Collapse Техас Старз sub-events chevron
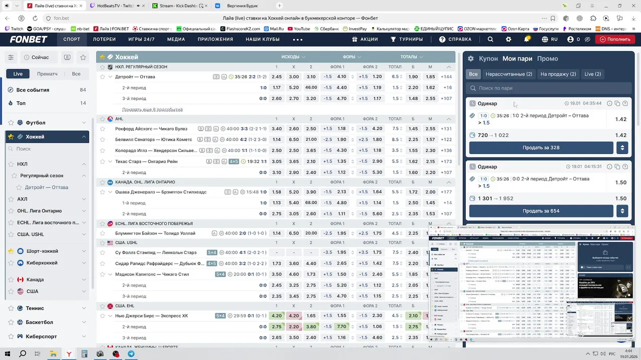The image size is (641, 360). [x=110, y=161]
